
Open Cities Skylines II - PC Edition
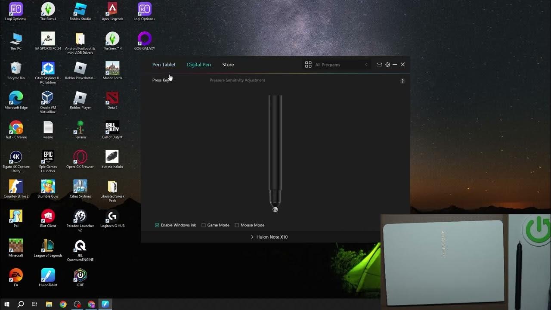tap(48, 73)
